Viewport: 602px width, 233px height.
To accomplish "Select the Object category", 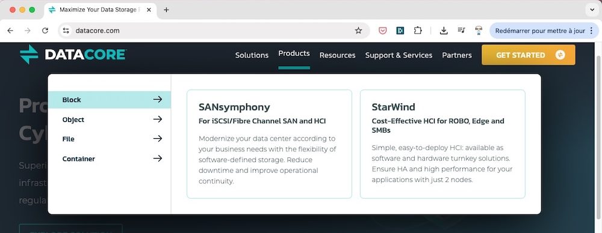I will [x=110, y=120].
